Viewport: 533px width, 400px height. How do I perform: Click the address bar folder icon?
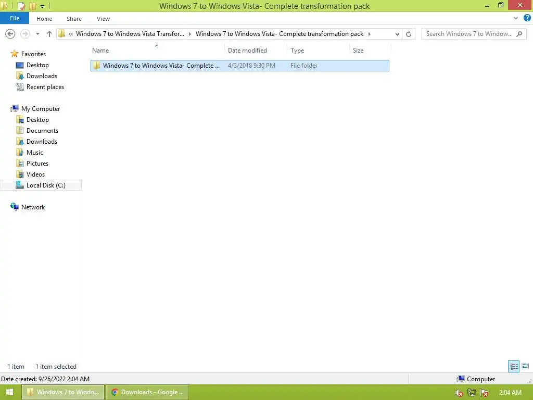point(61,34)
